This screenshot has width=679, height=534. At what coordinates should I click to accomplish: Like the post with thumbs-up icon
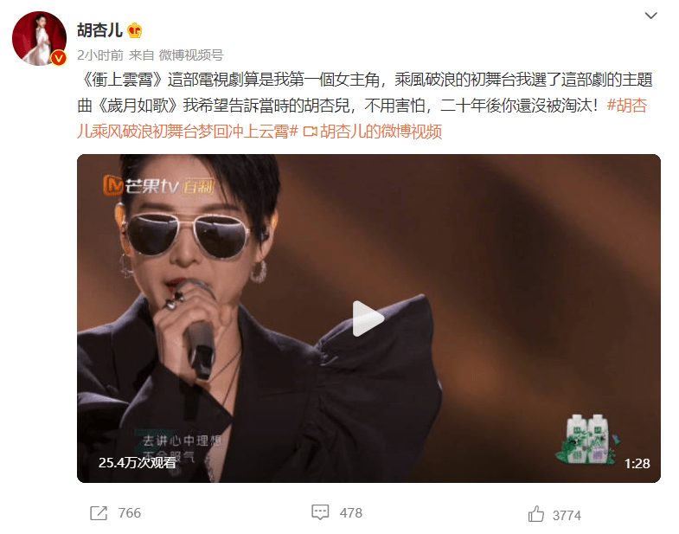pos(535,514)
